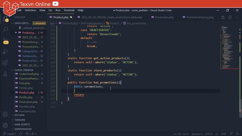This screenshot has width=242, height=136.
Task: Click the code minimap overview
Action: 230,47
